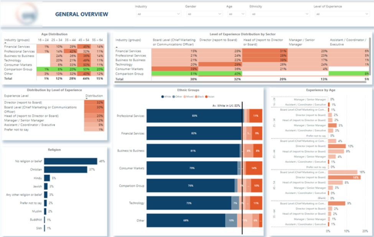Click sort arrow in Level of Experience by Sector table
374x237 pixels.
pos(117,47)
